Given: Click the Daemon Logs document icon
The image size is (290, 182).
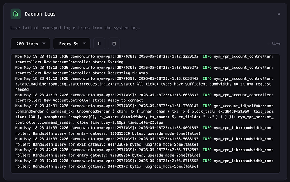Looking at the screenshot, I should click(x=16, y=14).
